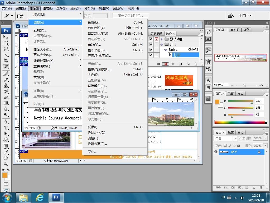Add a layer mask in Layers panel
The height and width of the screenshot is (203, 270).
[x=233, y=187]
